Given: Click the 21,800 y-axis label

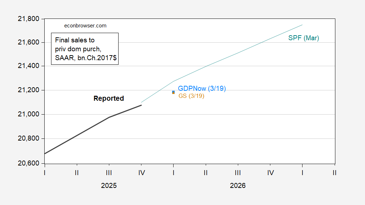Looking at the screenshot, I should (28, 19).
